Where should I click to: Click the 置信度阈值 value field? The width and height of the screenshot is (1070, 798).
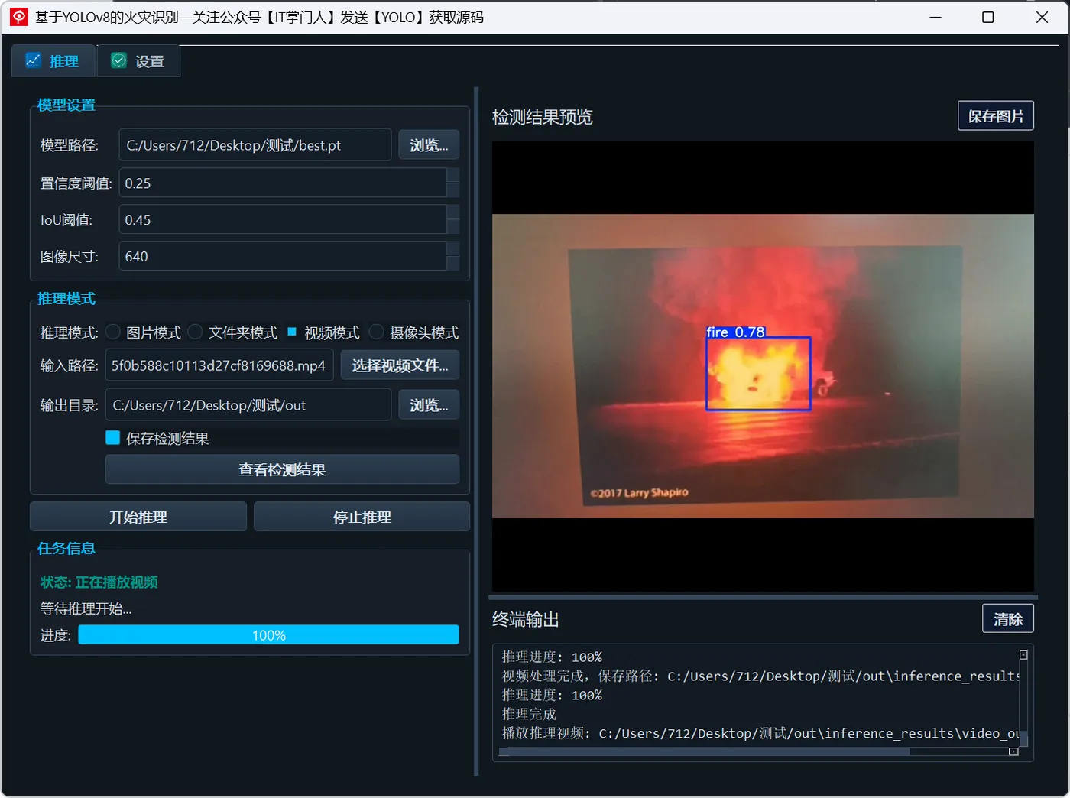pos(283,183)
